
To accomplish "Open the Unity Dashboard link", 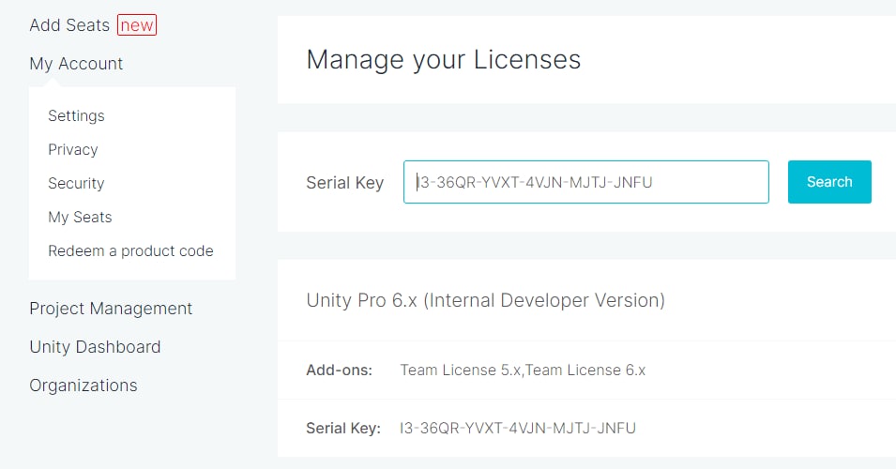I will [95, 347].
